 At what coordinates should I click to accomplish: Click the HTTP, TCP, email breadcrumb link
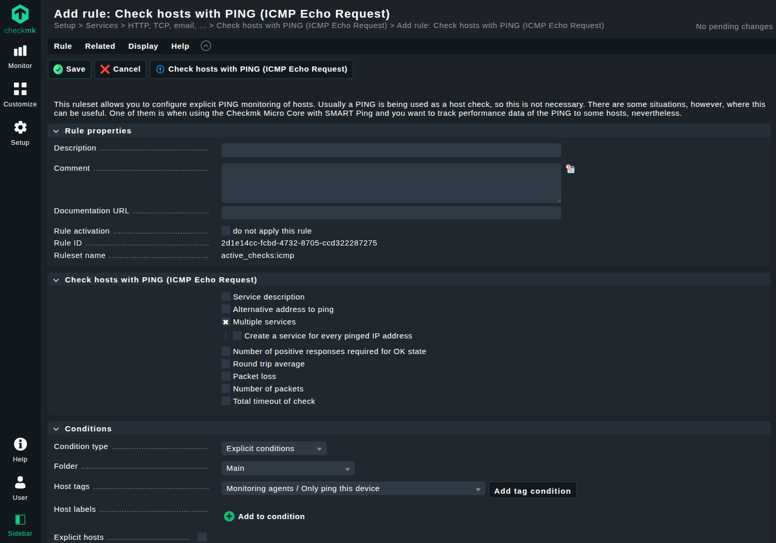click(167, 25)
